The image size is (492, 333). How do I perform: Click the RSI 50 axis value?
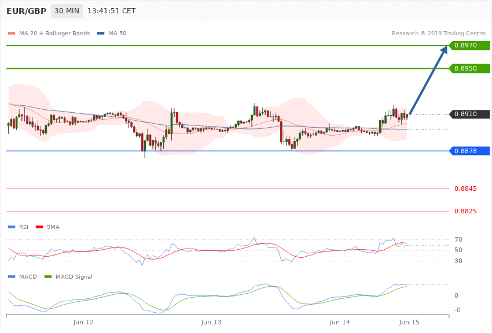pyautogui.click(x=458, y=250)
